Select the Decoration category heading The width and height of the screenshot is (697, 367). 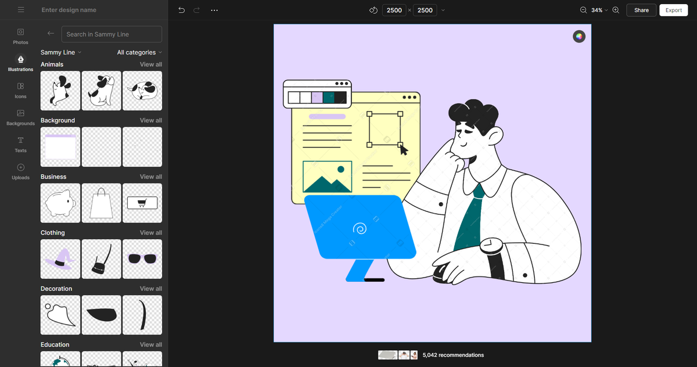pos(56,289)
